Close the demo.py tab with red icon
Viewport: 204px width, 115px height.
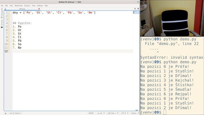click(x=39, y=9)
